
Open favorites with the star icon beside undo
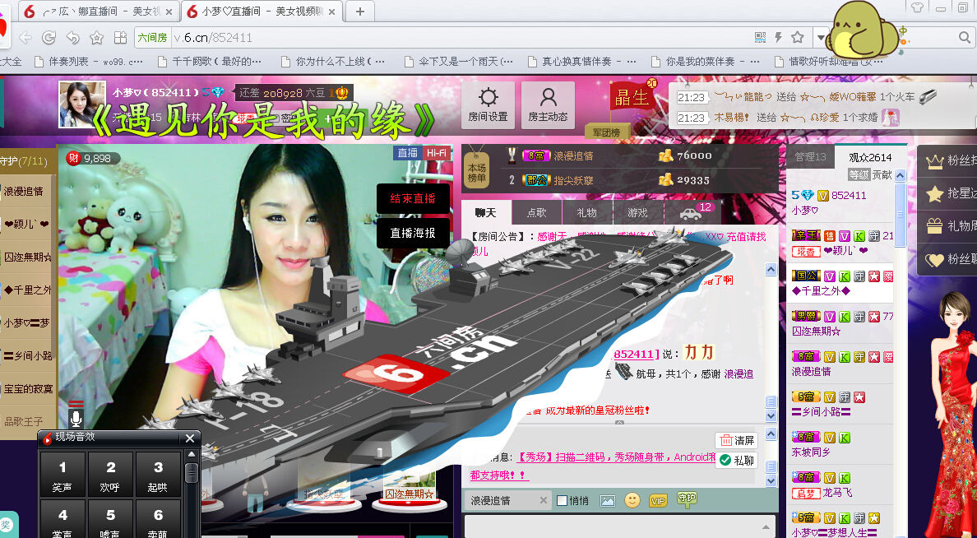96,37
